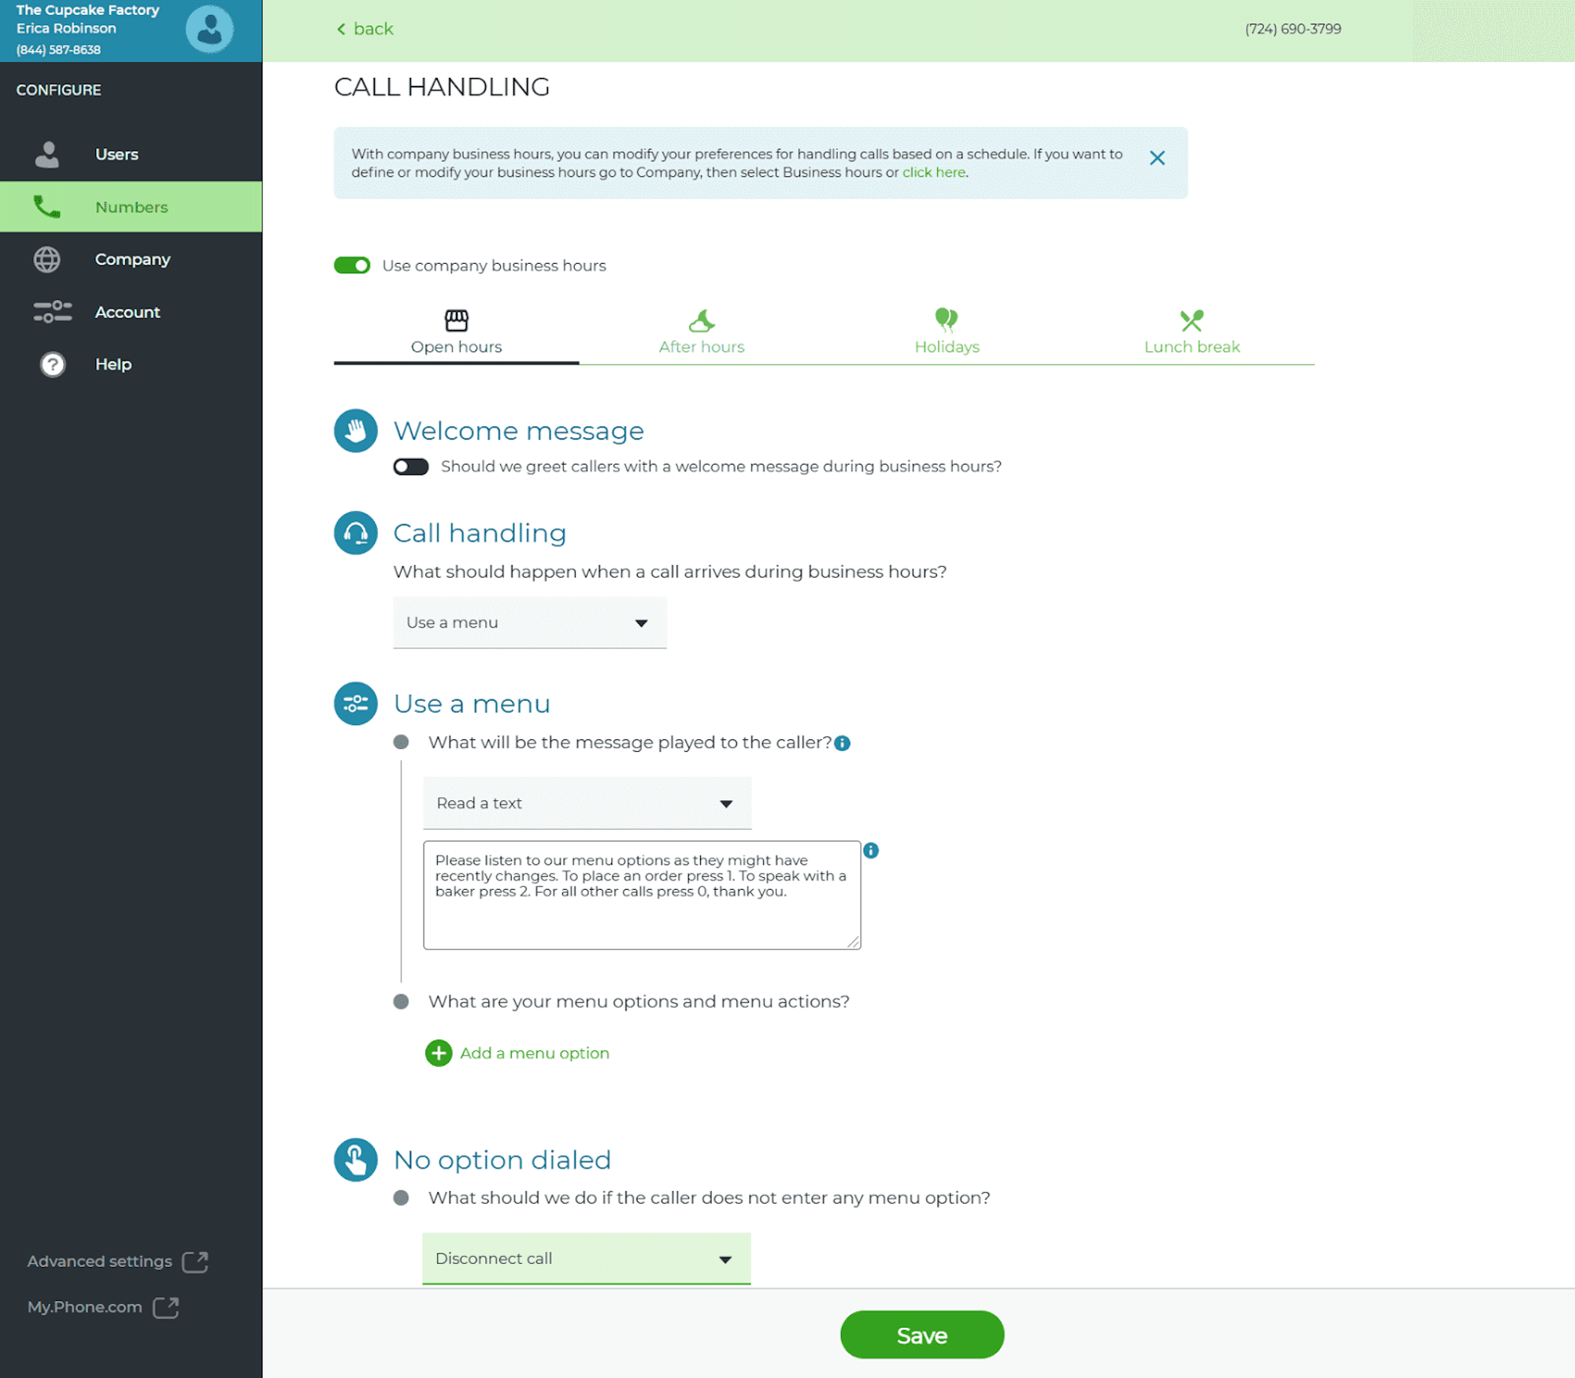
Task: Expand the Call handling dropdown menu
Action: click(529, 621)
